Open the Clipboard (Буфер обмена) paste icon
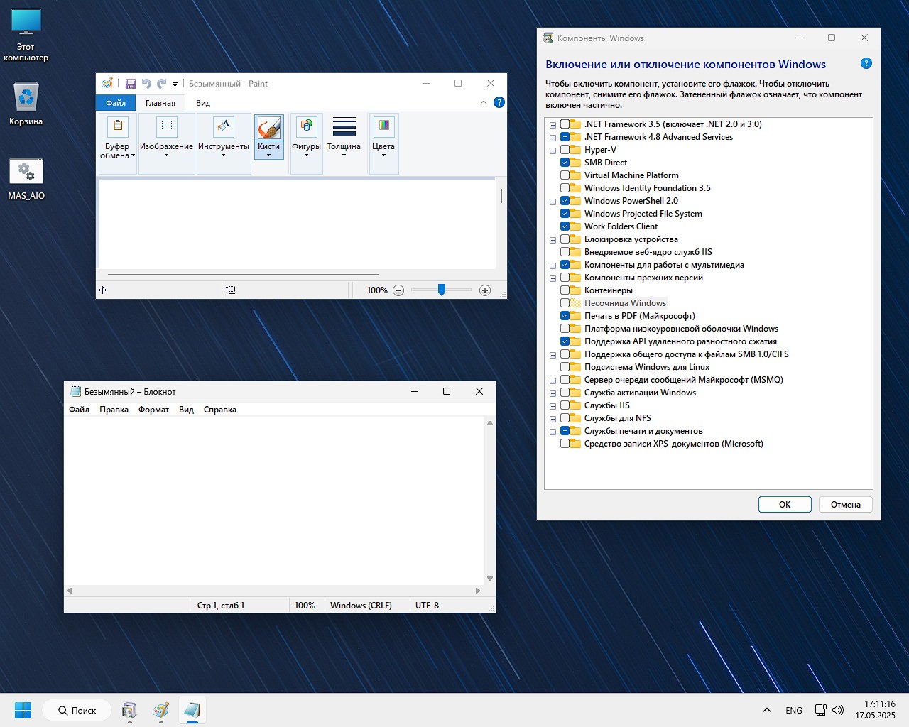This screenshot has height=727, width=909. click(x=117, y=126)
